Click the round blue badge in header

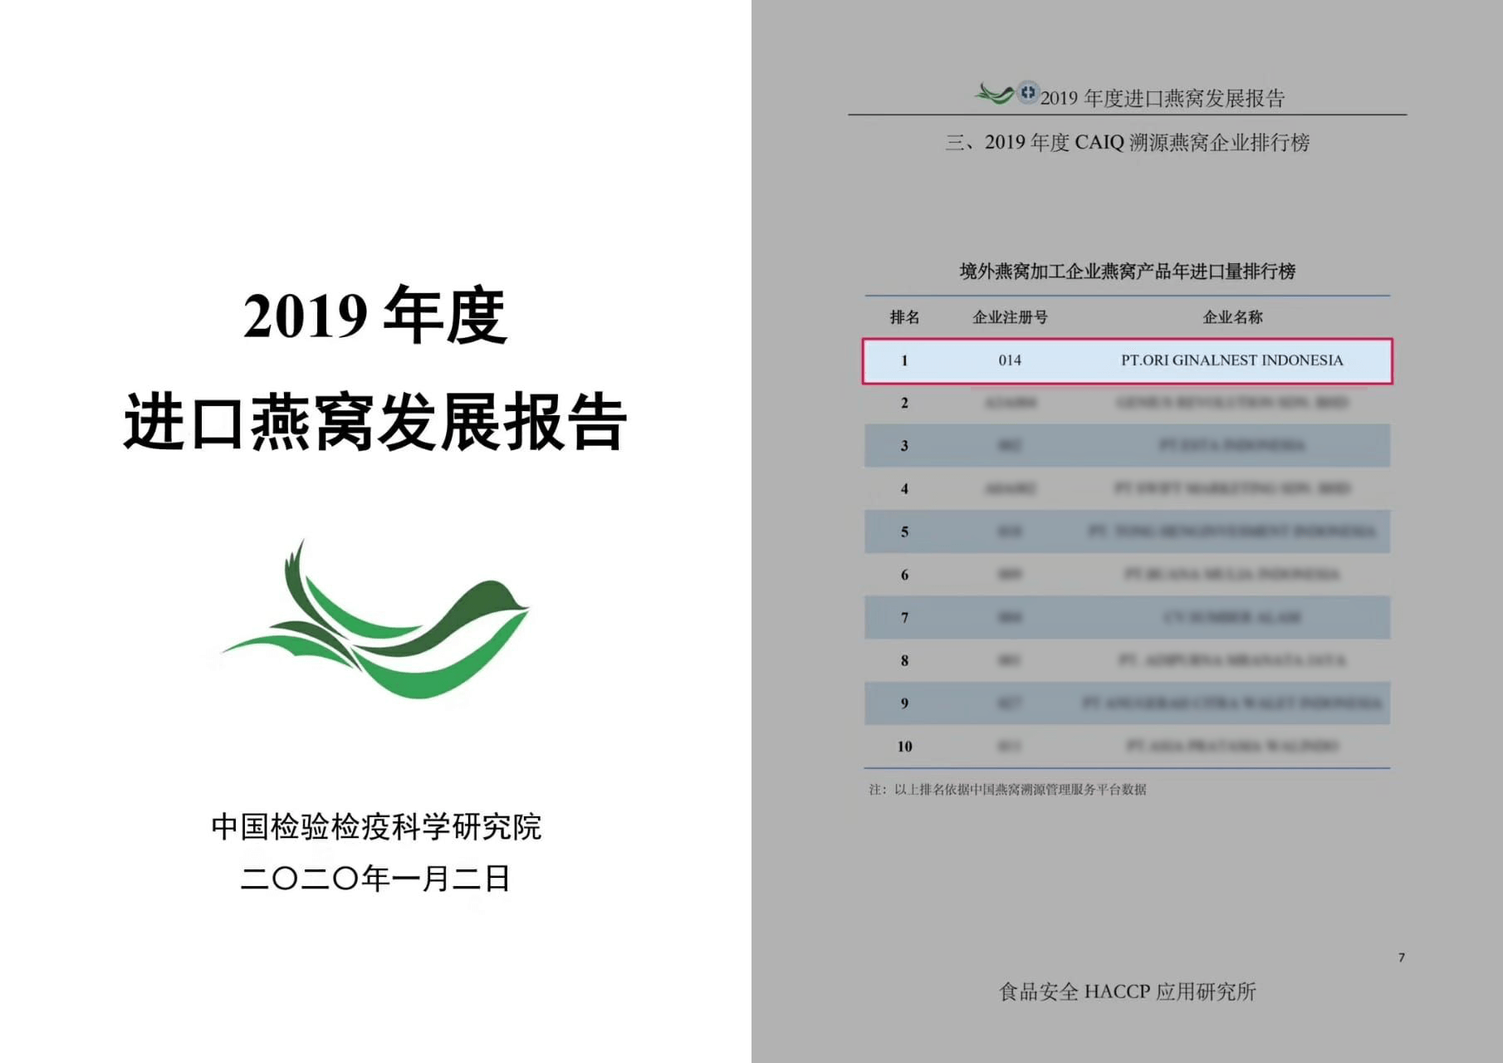pos(1028,92)
